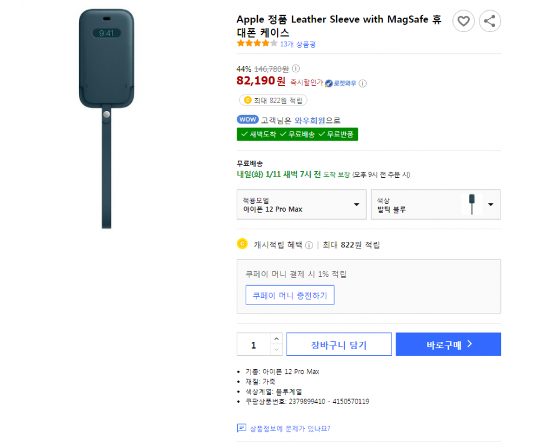Add item to cart with 장바구니 담기
Image resolution: width=542 pixels, height=448 pixels.
click(338, 344)
